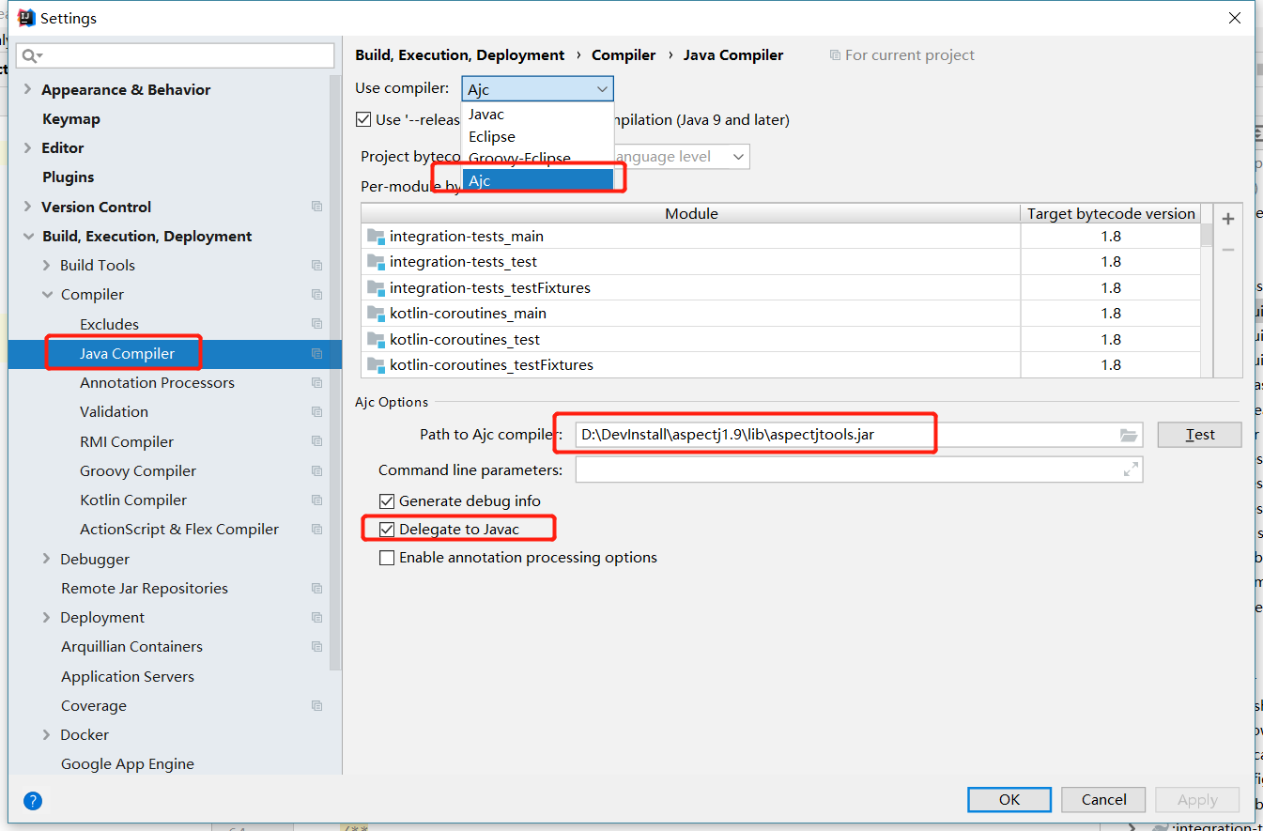
Task: Click module folder icon for integration-tests_main
Action: point(376,237)
